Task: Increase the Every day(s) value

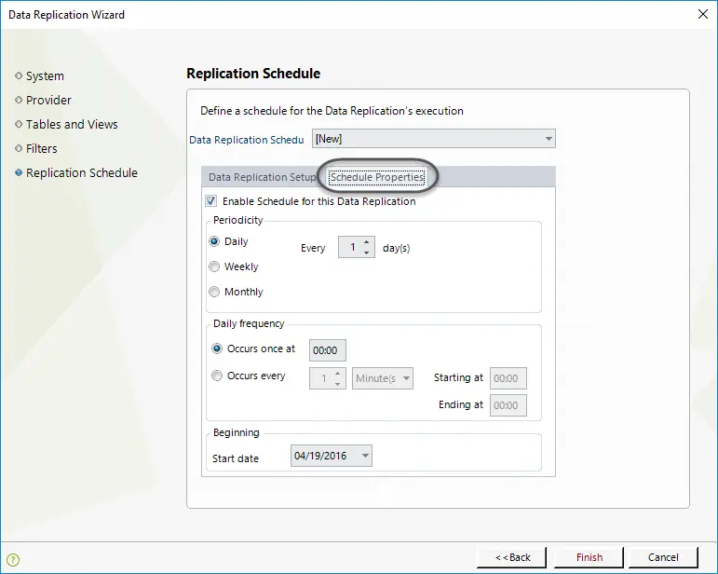Action: point(366,242)
